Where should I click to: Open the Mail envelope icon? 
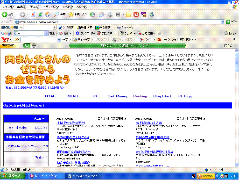pyautogui.click(x=101, y=14)
